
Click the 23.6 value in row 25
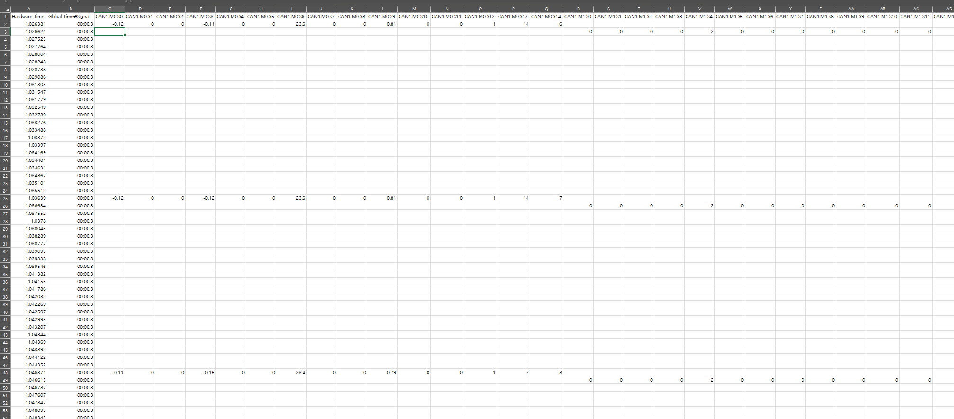[x=292, y=198]
